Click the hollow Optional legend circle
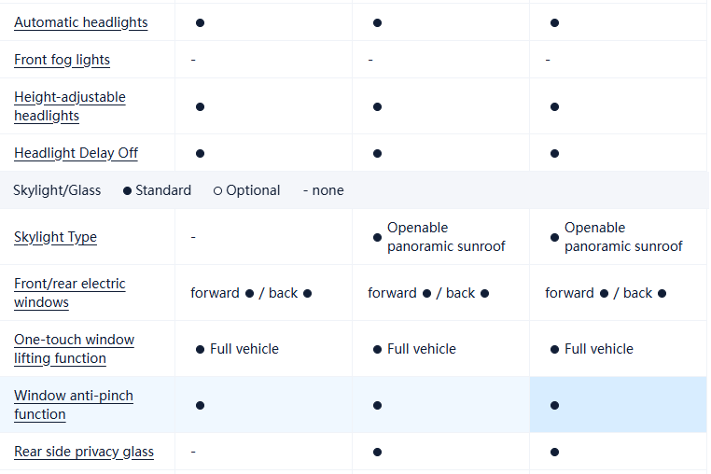 (x=217, y=190)
